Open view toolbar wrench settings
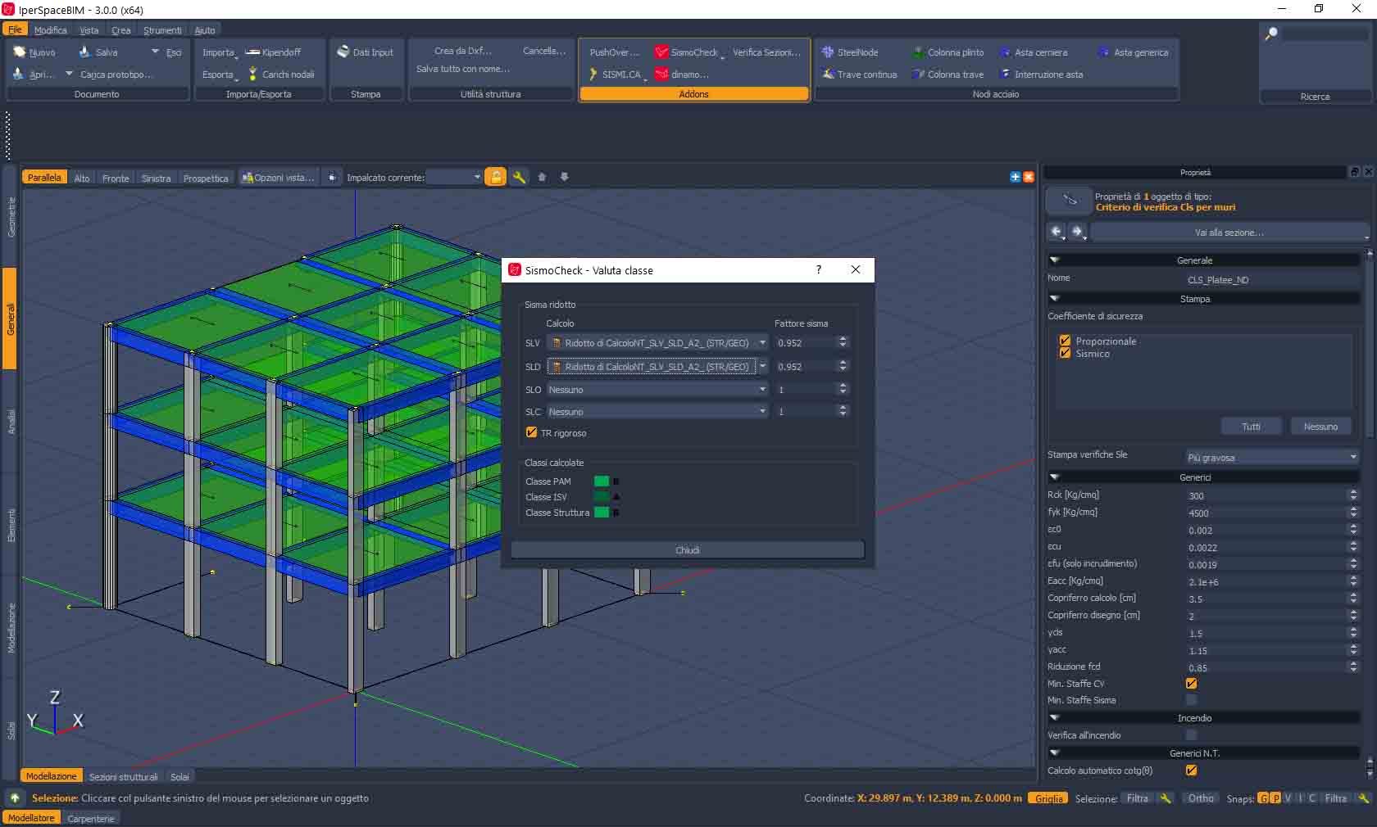Screen dimensions: 1377x827 click(519, 177)
